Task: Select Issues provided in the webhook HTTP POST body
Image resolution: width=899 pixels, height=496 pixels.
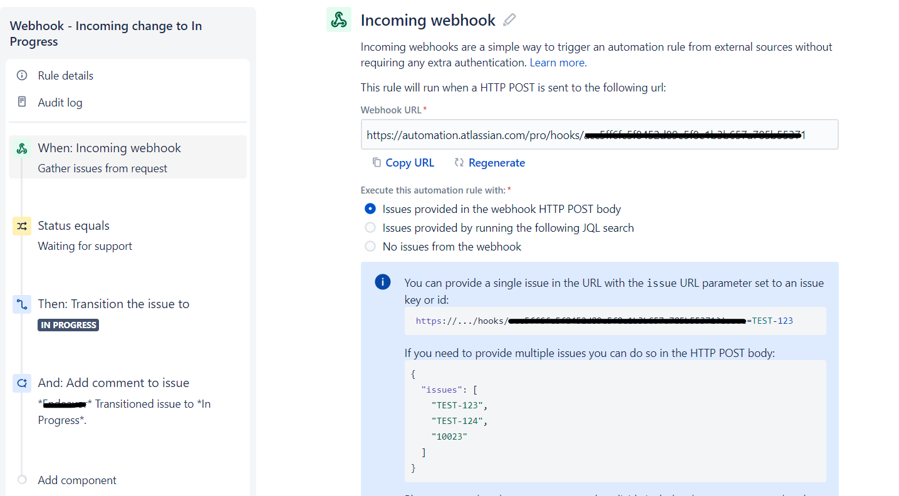Action: coord(370,209)
